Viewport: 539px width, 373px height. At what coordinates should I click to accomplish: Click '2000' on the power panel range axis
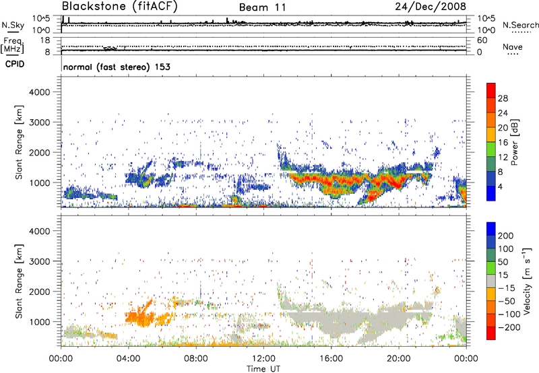pos(40,152)
